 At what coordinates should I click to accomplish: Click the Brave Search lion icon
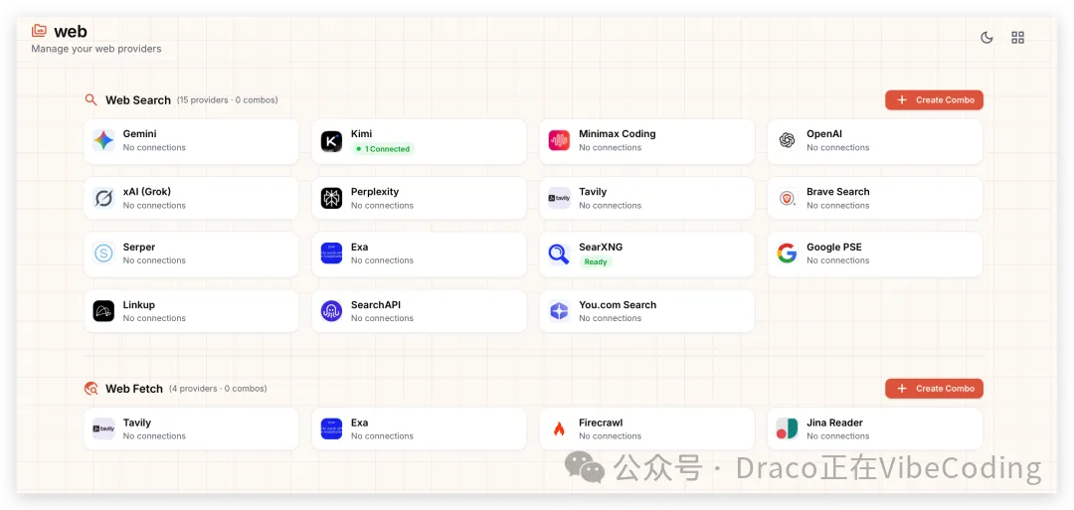point(787,199)
